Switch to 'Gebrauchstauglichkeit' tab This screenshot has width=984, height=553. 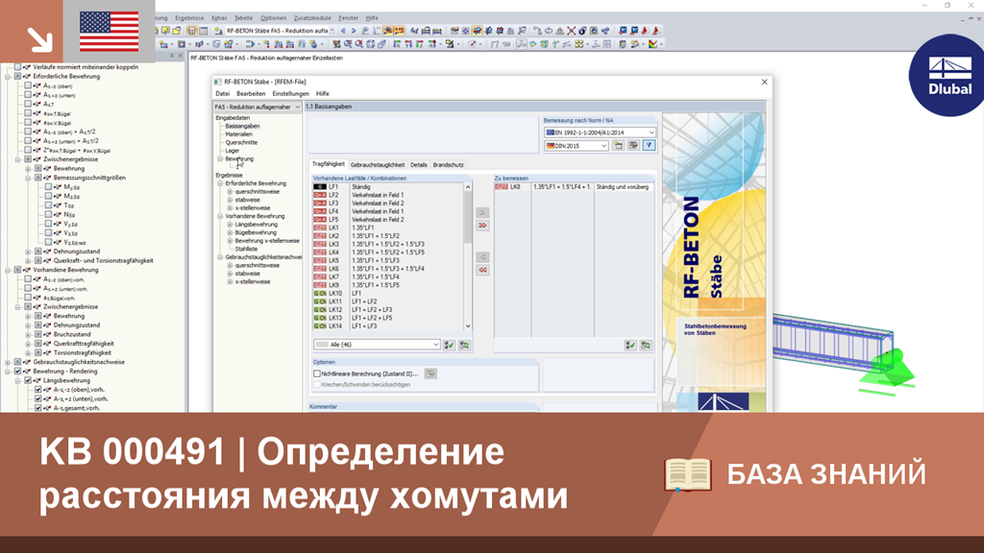(377, 165)
